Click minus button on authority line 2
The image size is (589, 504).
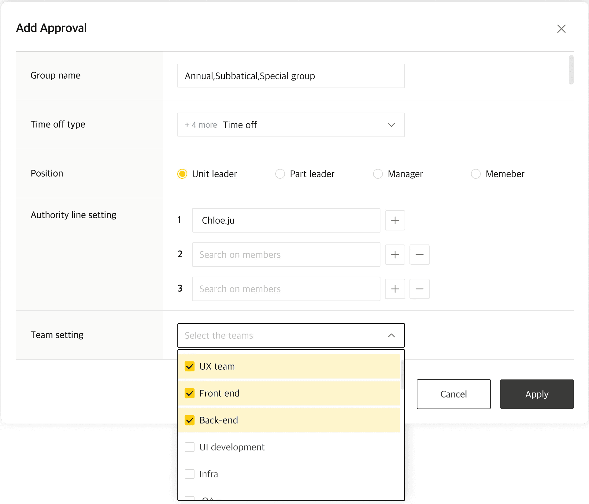[x=419, y=255]
